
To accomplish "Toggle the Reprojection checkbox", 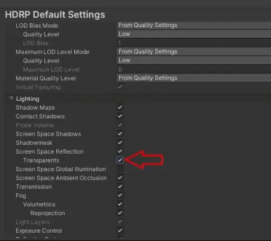I will pos(120,213).
